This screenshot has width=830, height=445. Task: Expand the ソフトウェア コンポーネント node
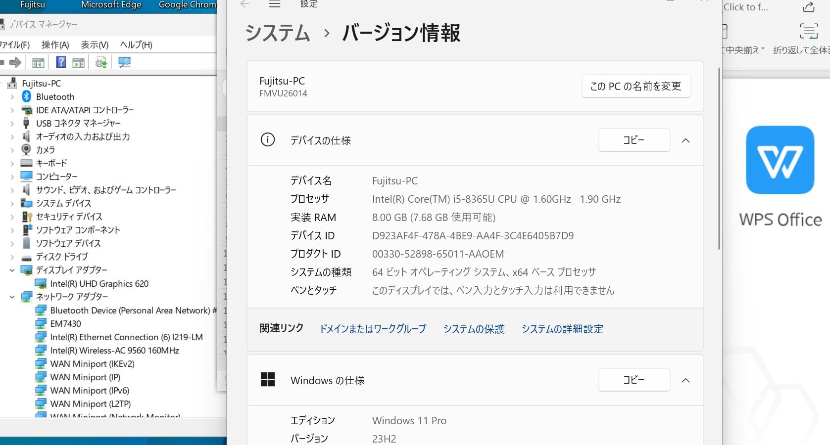(12, 230)
